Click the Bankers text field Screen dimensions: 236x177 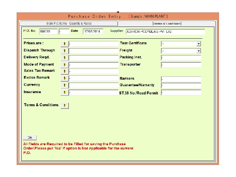[x=181, y=79]
